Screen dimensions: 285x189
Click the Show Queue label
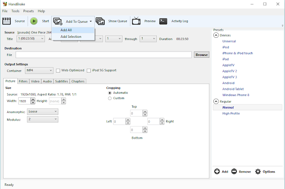tap(118, 21)
